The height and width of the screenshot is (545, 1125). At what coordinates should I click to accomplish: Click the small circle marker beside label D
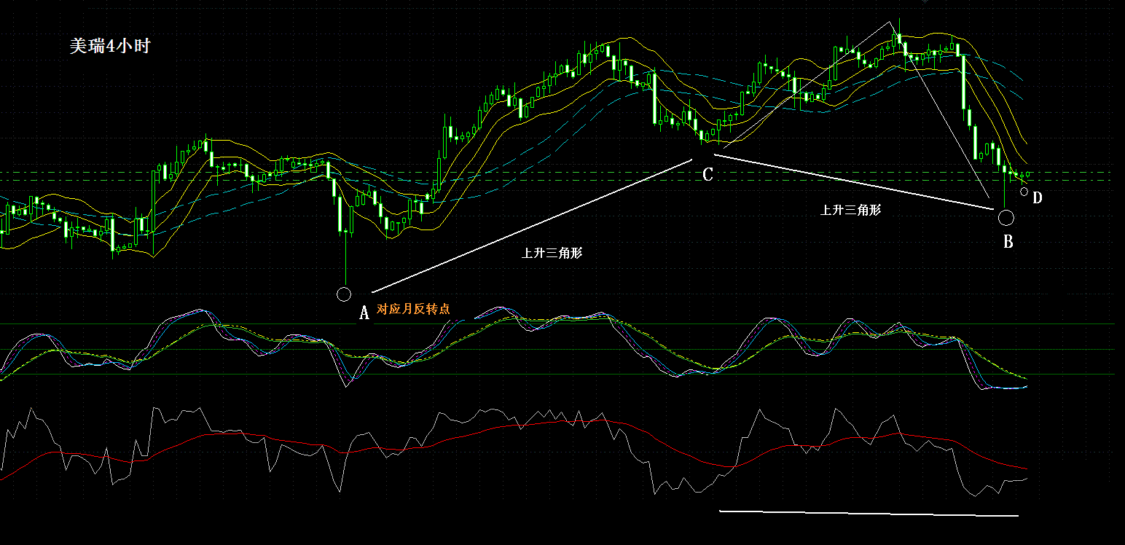point(1024,192)
